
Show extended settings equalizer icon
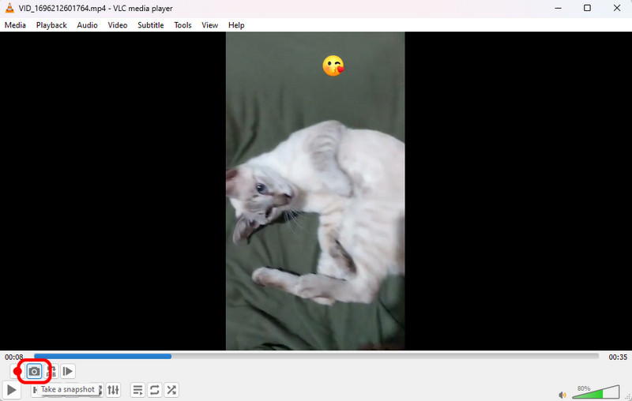click(x=114, y=390)
